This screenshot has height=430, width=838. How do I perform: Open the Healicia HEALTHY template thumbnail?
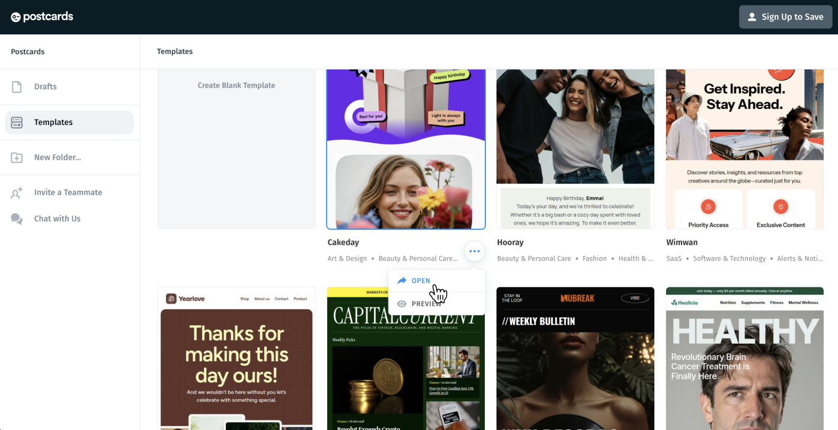[x=745, y=358]
